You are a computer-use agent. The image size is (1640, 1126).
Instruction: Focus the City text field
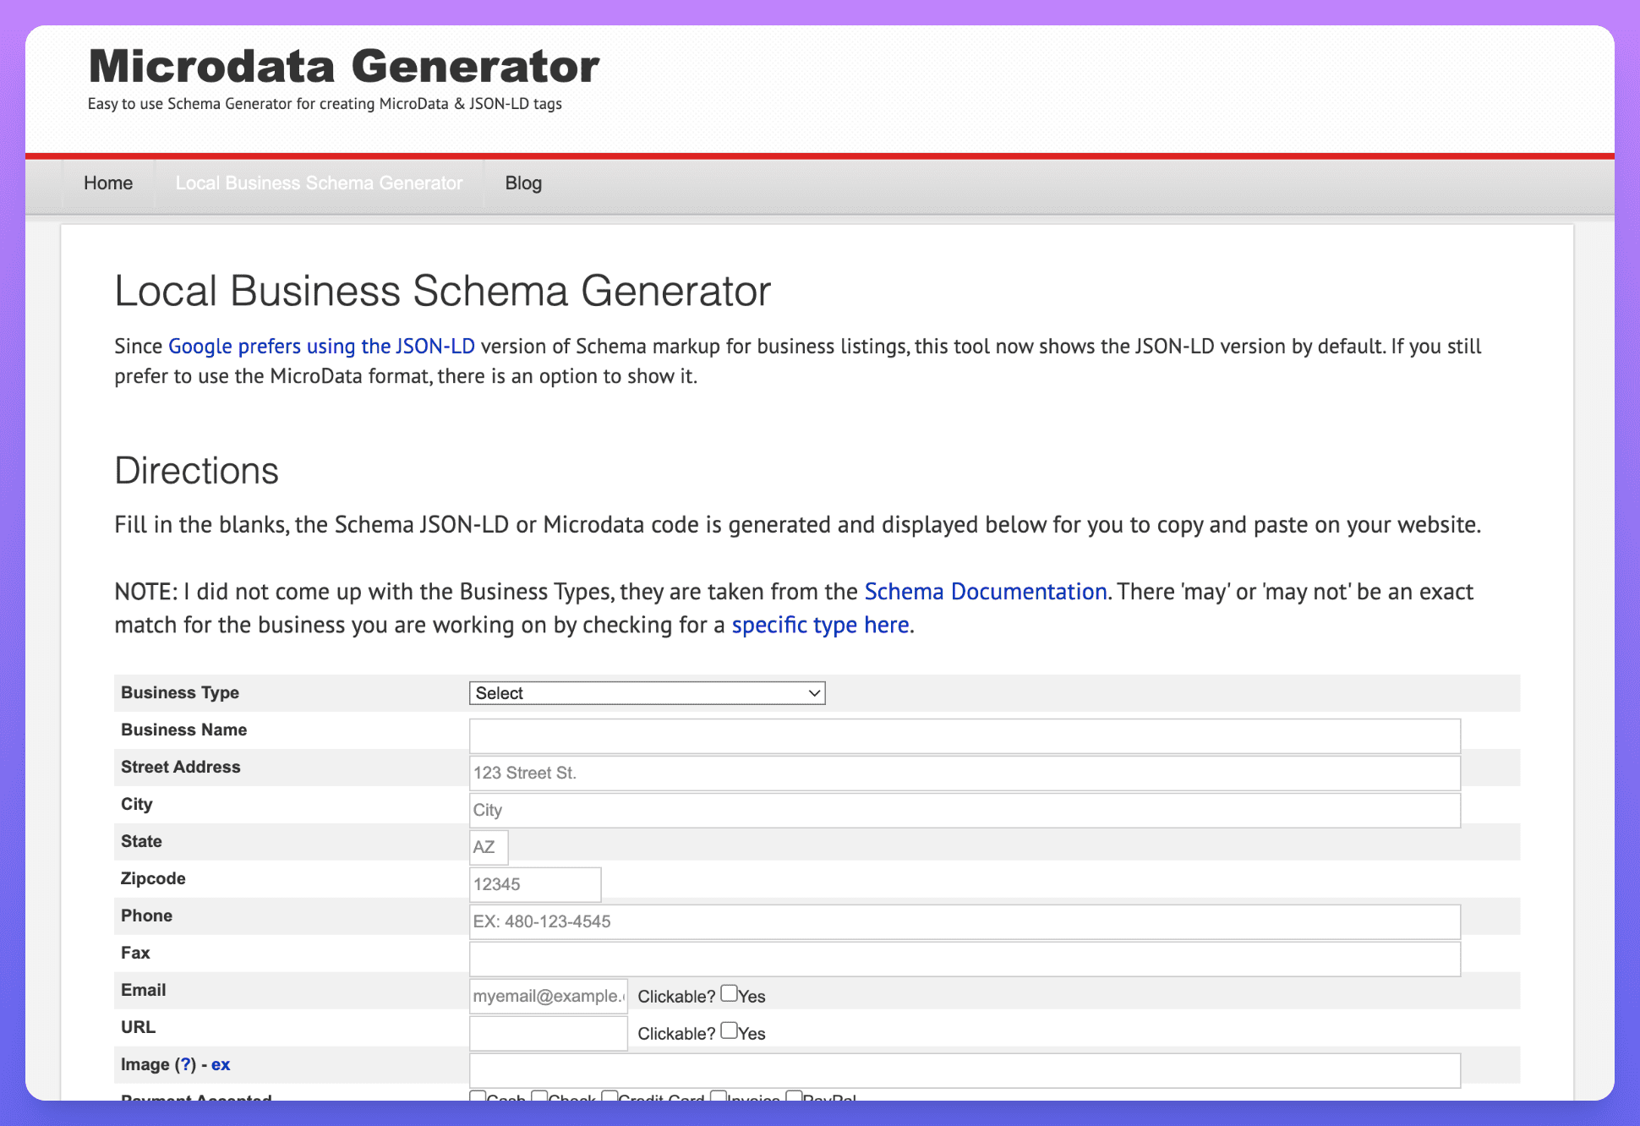[x=964, y=810]
